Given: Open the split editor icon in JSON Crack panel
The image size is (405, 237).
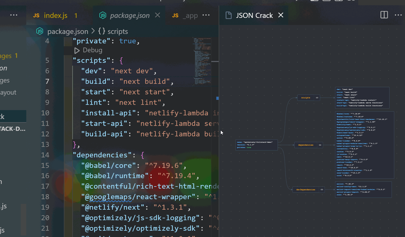Looking at the screenshot, I should 384,15.
